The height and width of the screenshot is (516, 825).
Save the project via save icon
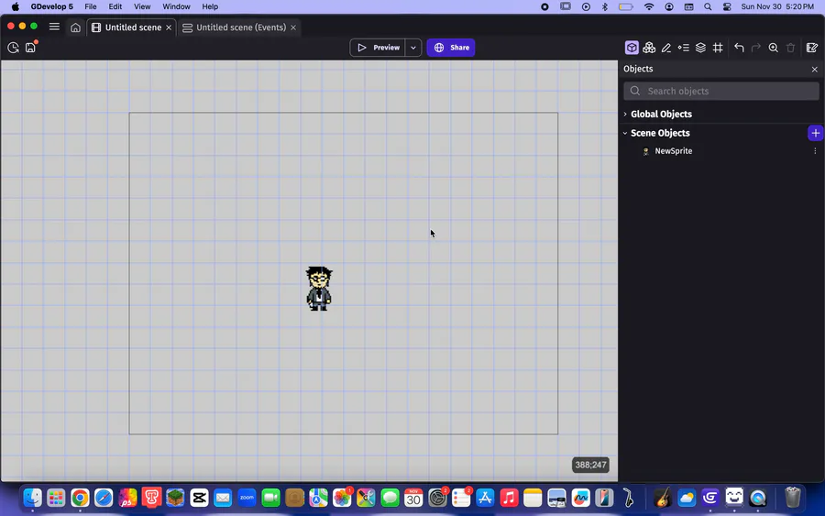[x=30, y=48]
